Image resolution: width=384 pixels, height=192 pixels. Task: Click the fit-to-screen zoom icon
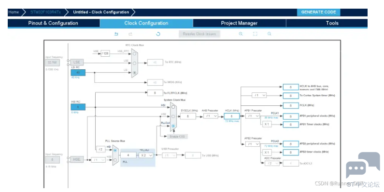pyautogui.click(x=255, y=34)
